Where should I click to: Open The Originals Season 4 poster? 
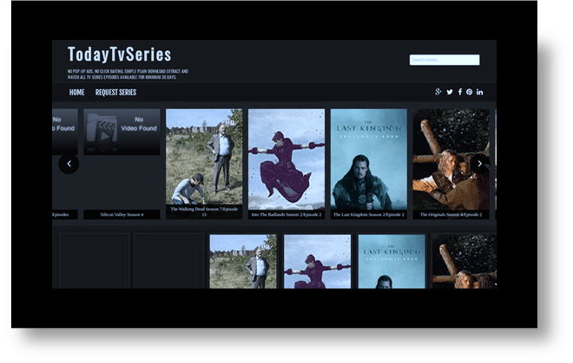451,159
